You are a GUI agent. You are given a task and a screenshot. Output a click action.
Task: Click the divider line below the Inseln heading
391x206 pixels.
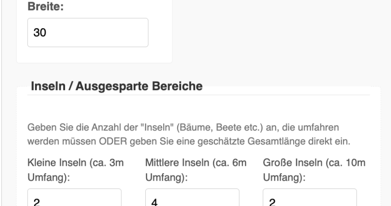coord(198,95)
